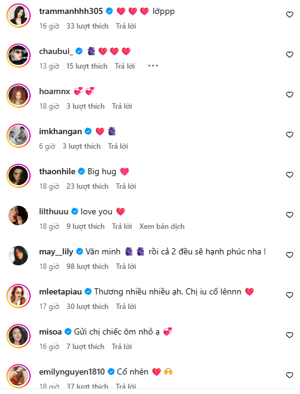Reply to misoa's comment via 'Trả lời'

pos(122,347)
